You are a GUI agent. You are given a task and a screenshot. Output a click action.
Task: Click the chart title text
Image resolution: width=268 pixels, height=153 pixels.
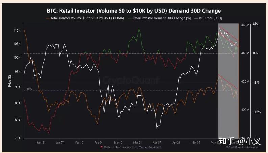coord(133,11)
